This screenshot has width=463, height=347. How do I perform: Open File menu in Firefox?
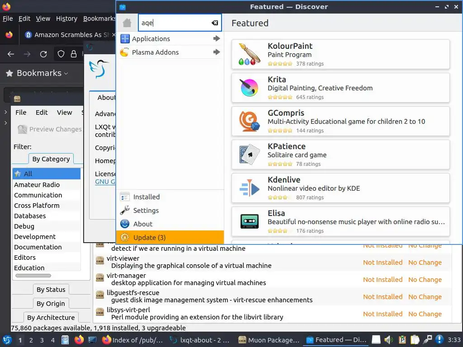pos(8,19)
